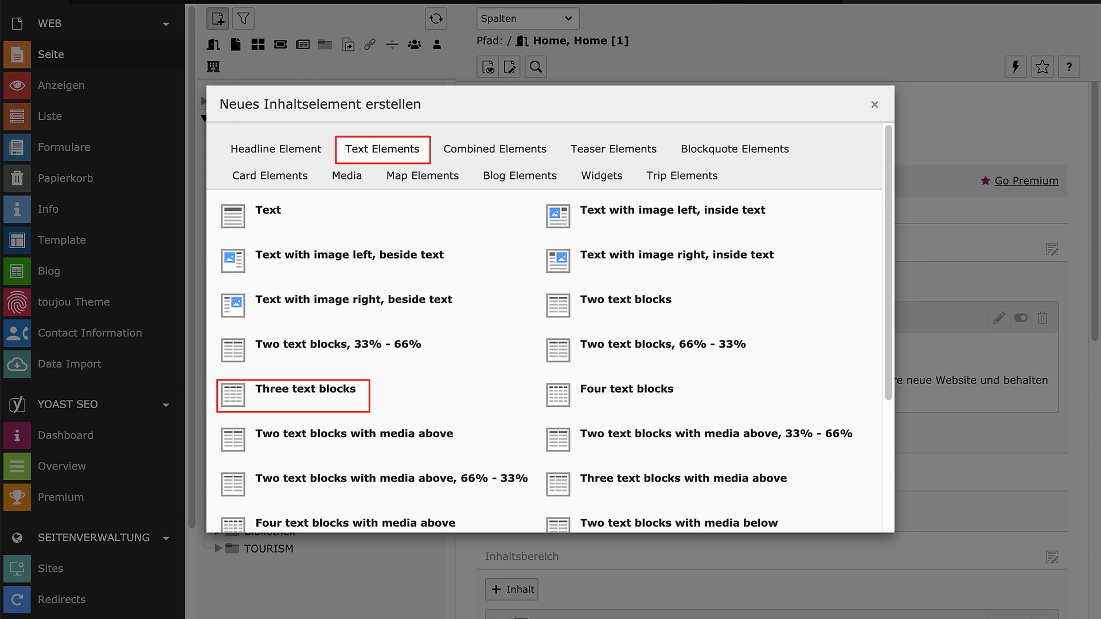The height and width of the screenshot is (619, 1101).
Task: Click the Papierkorb trash module icon
Action: pyautogui.click(x=17, y=178)
